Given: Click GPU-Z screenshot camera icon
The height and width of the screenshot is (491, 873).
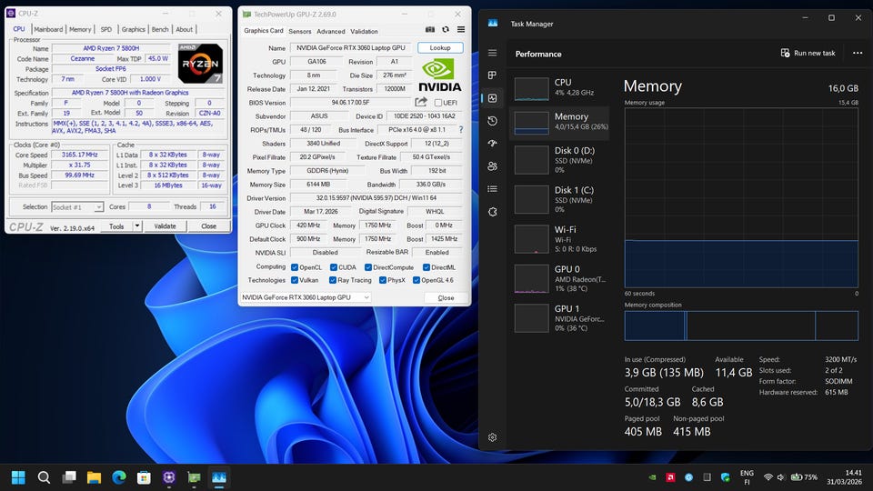Looking at the screenshot, I should [x=430, y=31].
